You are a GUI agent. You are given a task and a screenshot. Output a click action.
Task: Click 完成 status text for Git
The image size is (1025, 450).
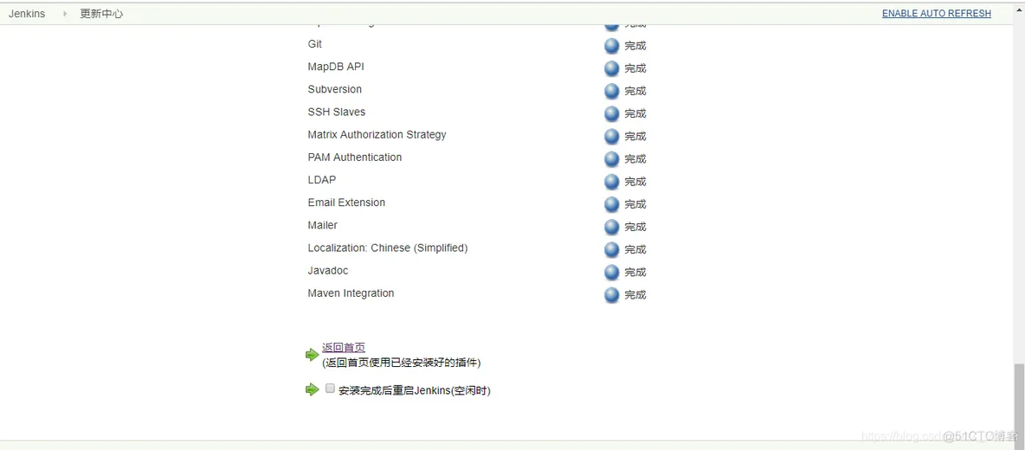pyautogui.click(x=635, y=46)
